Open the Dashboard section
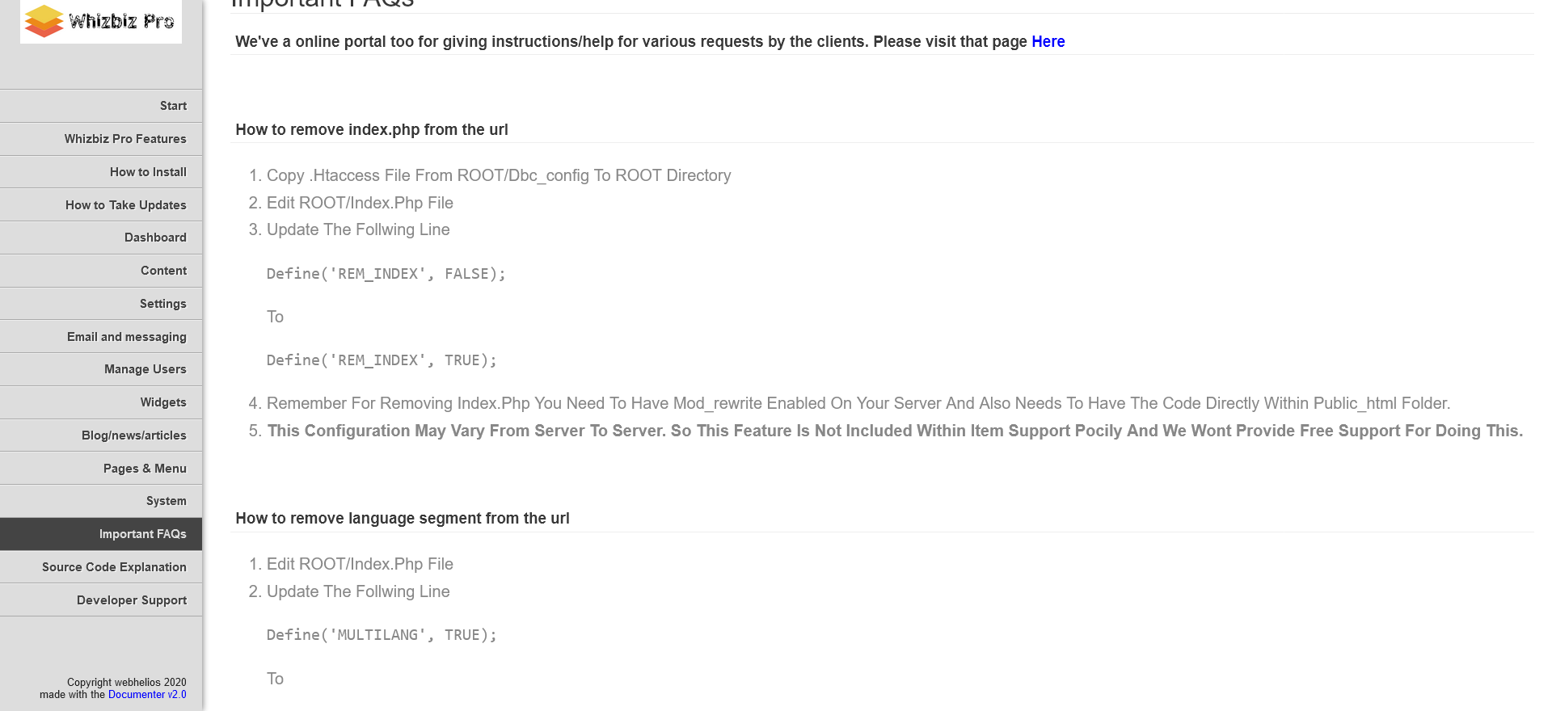Viewport: 1552px width, 711px height. [101, 238]
